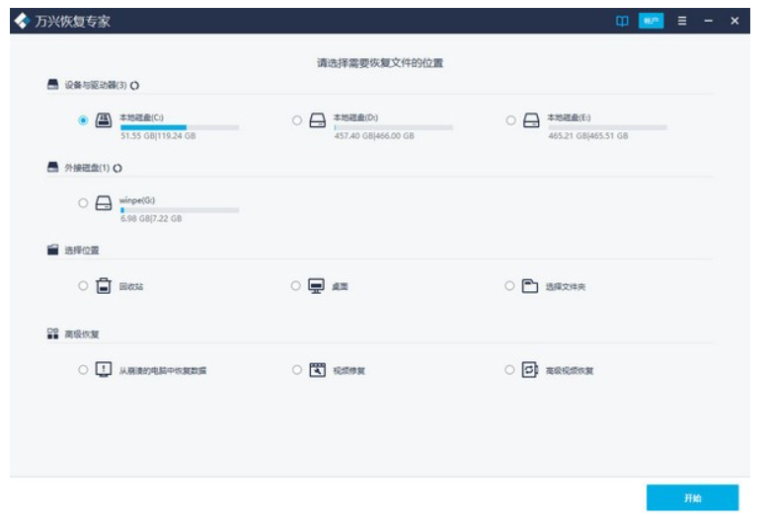The height and width of the screenshot is (515, 772).
Task: Select the winpe(G:) radio button
Action: (83, 202)
